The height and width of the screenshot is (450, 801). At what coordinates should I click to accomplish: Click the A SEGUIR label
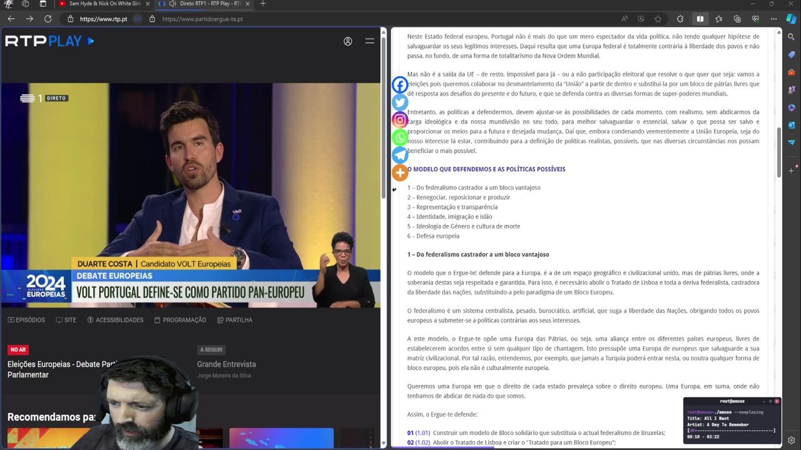coord(212,350)
